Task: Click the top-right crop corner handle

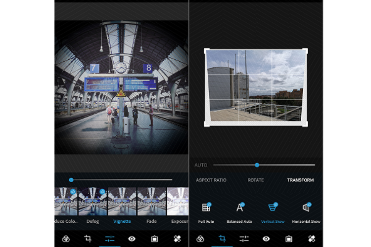Action: [305, 51]
